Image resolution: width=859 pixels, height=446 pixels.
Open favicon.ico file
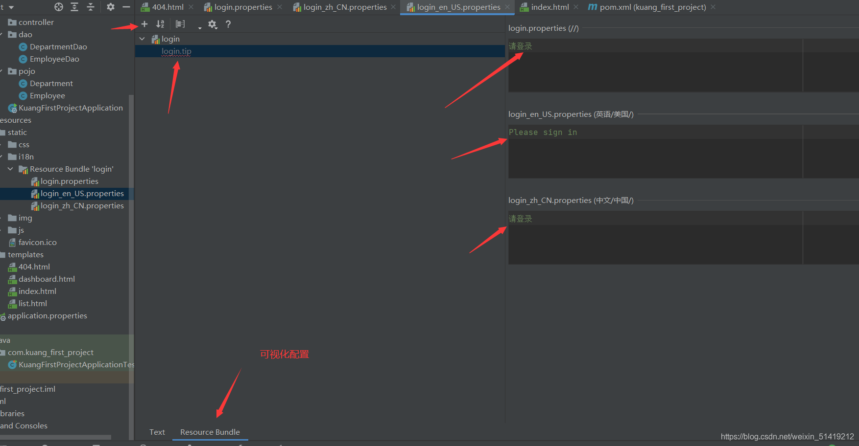[x=38, y=242]
